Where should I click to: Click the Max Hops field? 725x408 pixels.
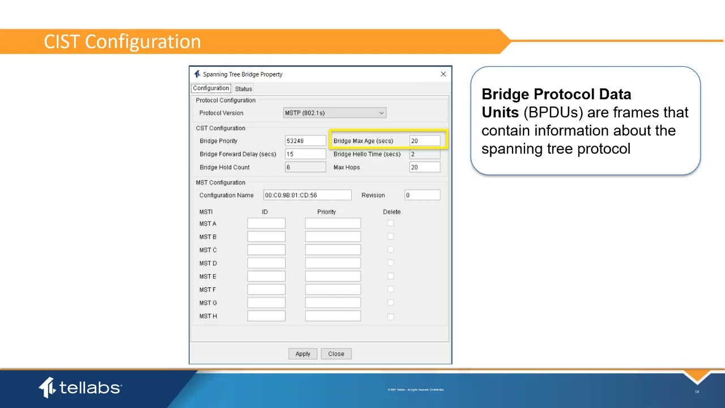point(425,167)
